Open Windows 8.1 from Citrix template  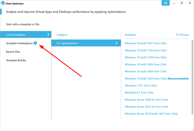click(x=139, y=93)
